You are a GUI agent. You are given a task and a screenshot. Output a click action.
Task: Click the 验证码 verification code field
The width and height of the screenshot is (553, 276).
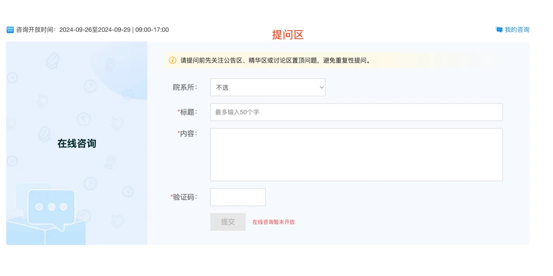click(x=238, y=197)
